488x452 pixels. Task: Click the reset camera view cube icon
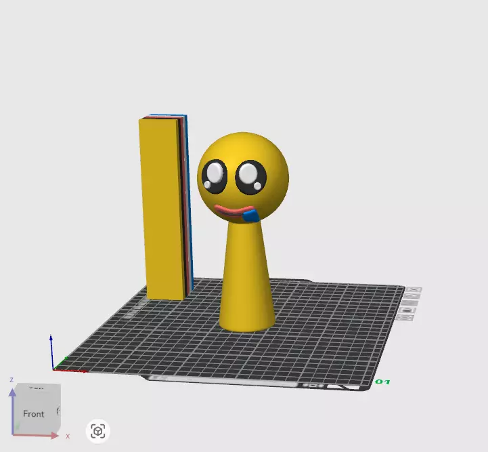(x=97, y=432)
